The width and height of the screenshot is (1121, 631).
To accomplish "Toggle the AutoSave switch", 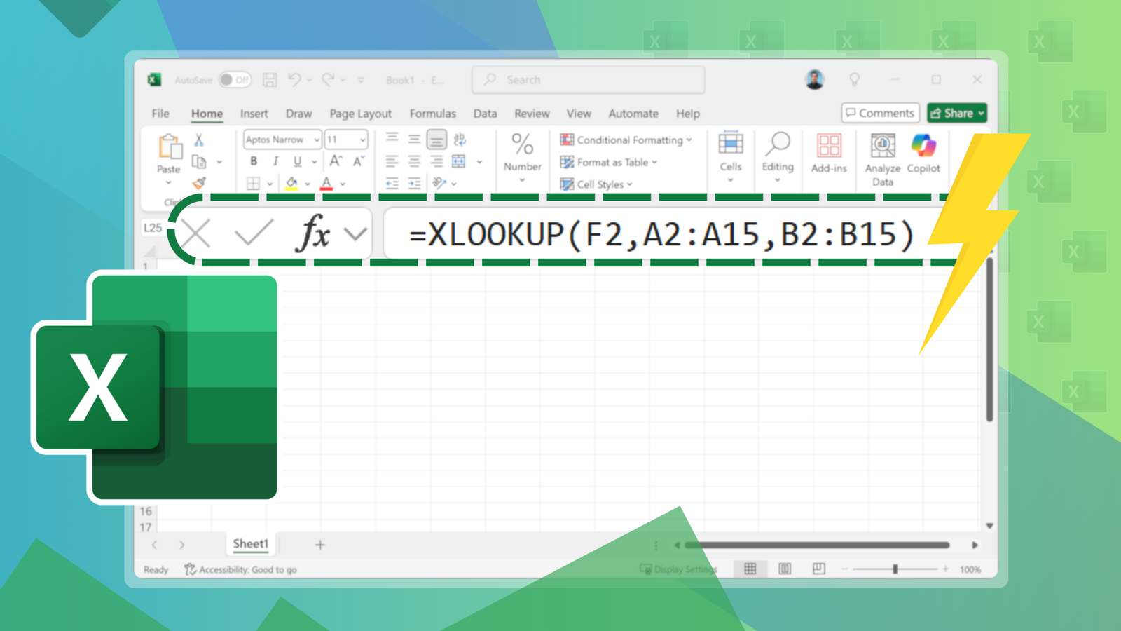I will [x=235, y=80].
